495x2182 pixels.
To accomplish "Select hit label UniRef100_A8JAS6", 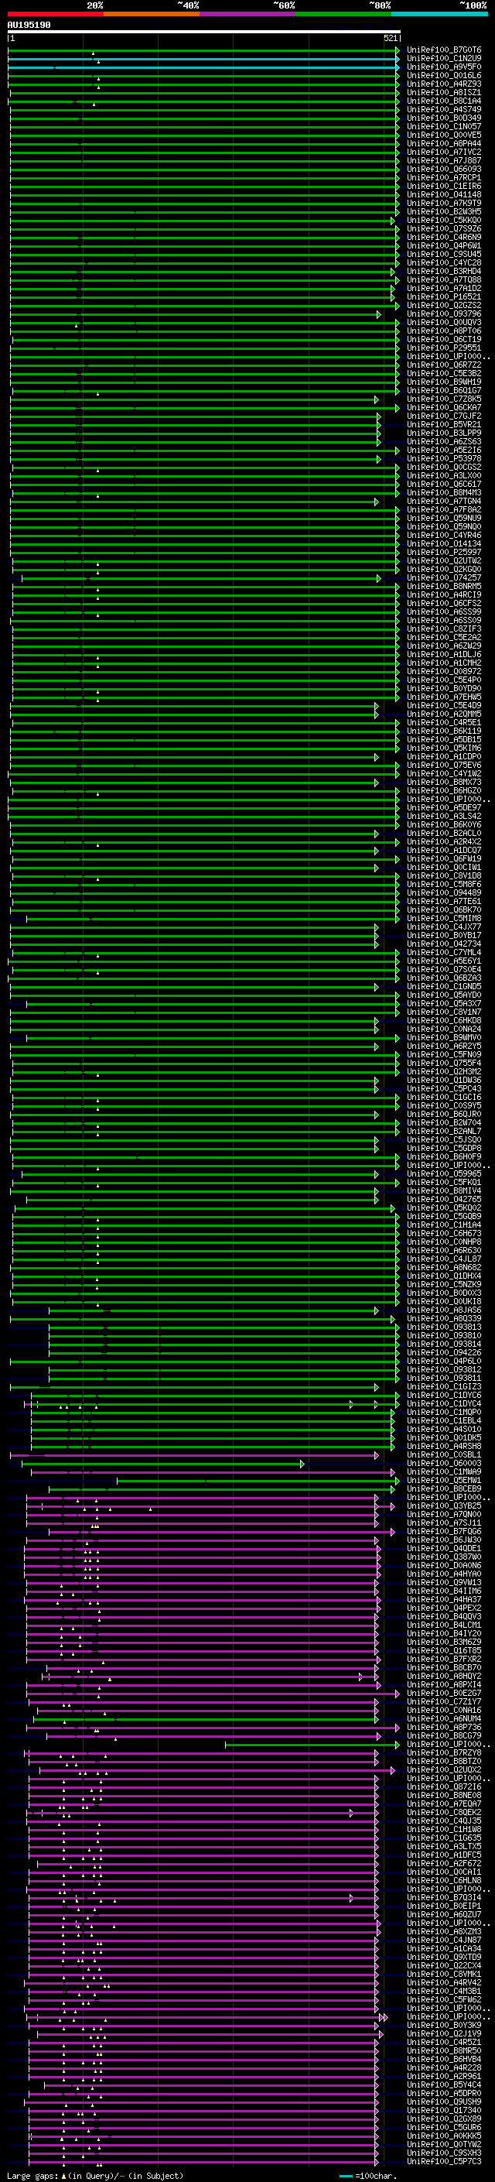I will click(x=444, y=1310).
